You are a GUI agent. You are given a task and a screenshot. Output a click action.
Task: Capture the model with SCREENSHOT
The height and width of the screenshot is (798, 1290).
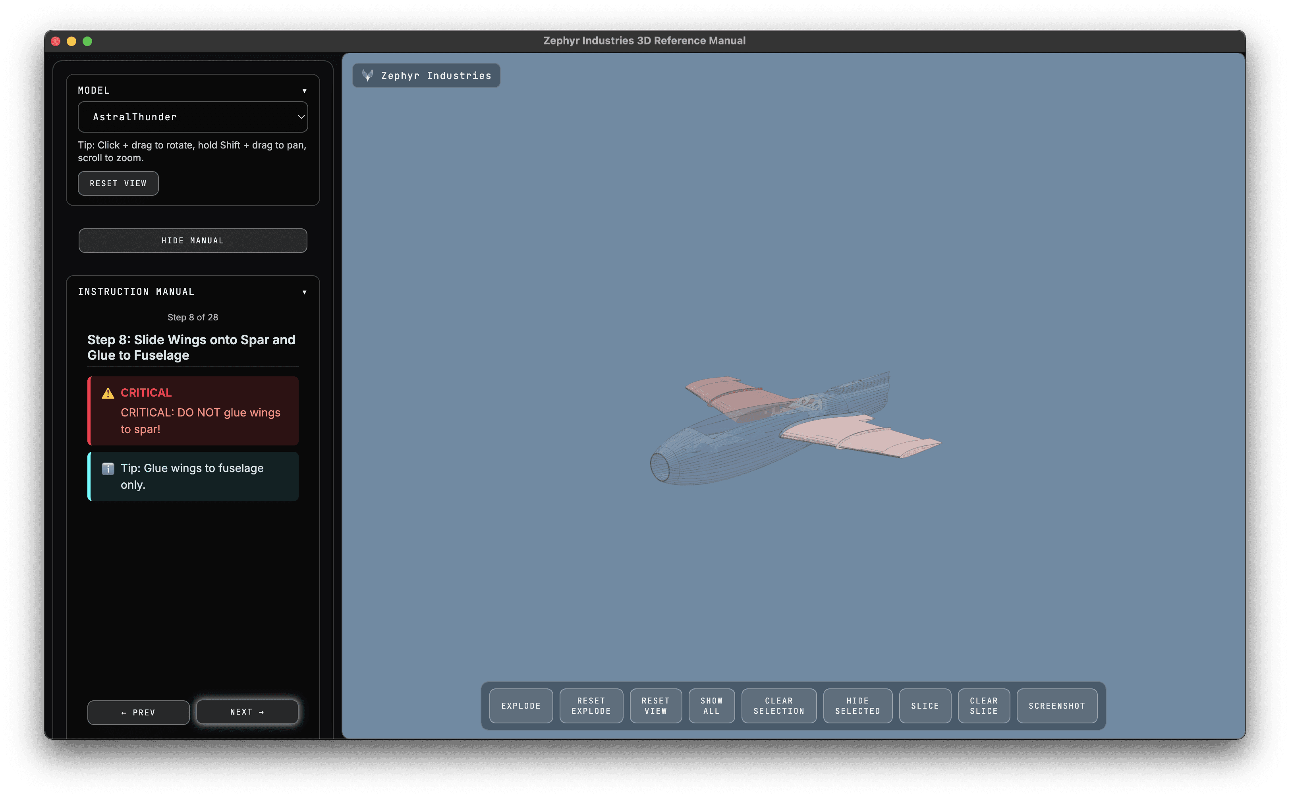click(1056, 705)
